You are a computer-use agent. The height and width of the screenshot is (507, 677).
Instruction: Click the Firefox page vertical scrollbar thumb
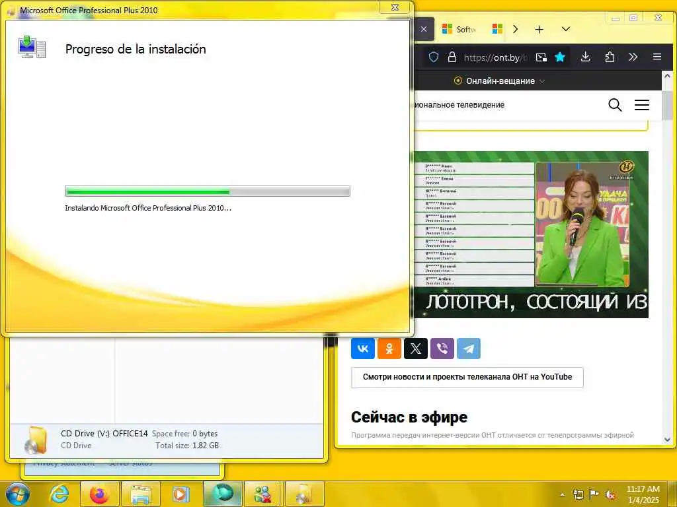667,105
